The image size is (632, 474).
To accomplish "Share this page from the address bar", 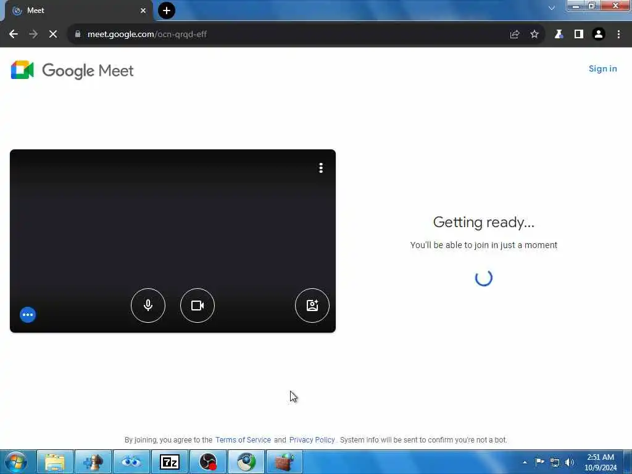I will coord(514,35).
